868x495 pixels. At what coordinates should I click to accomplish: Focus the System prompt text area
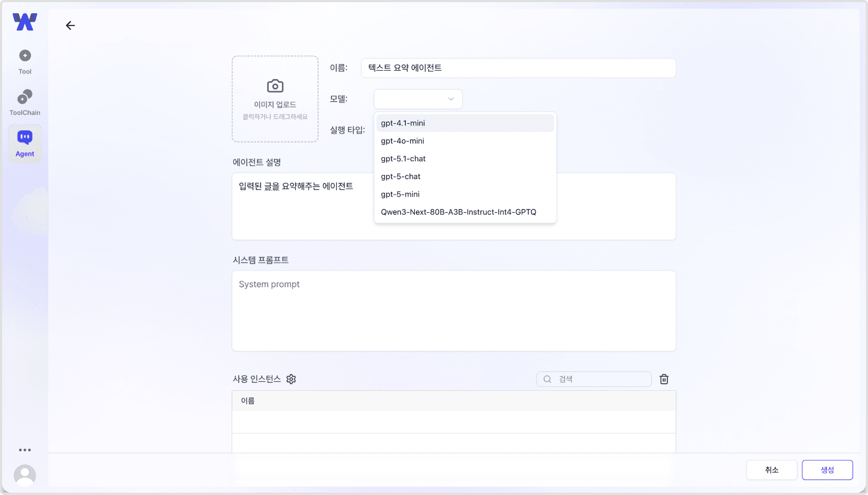pos(454,311)
